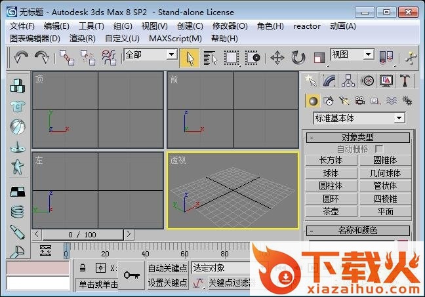Toggle 自动关键点 auto key mode
This screenshot has height=297, width=425.
[x=167, y=268]
